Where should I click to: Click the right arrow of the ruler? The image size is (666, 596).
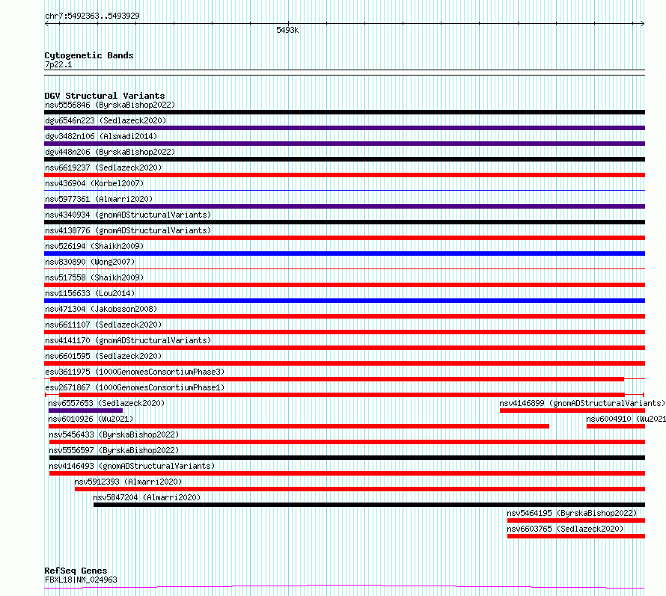pos(643,24)
